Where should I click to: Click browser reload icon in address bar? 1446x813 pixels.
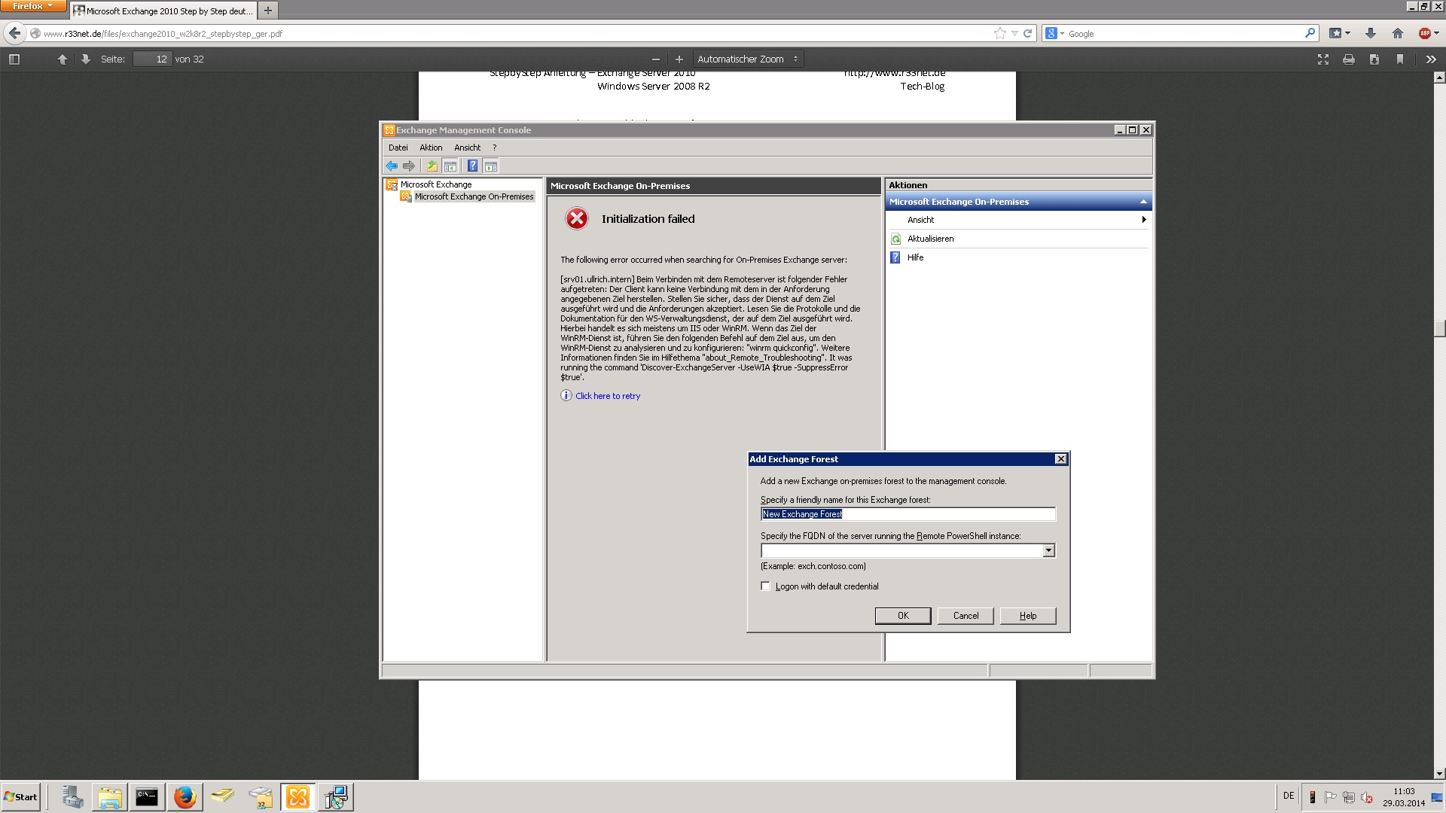tap(1027, 33)
